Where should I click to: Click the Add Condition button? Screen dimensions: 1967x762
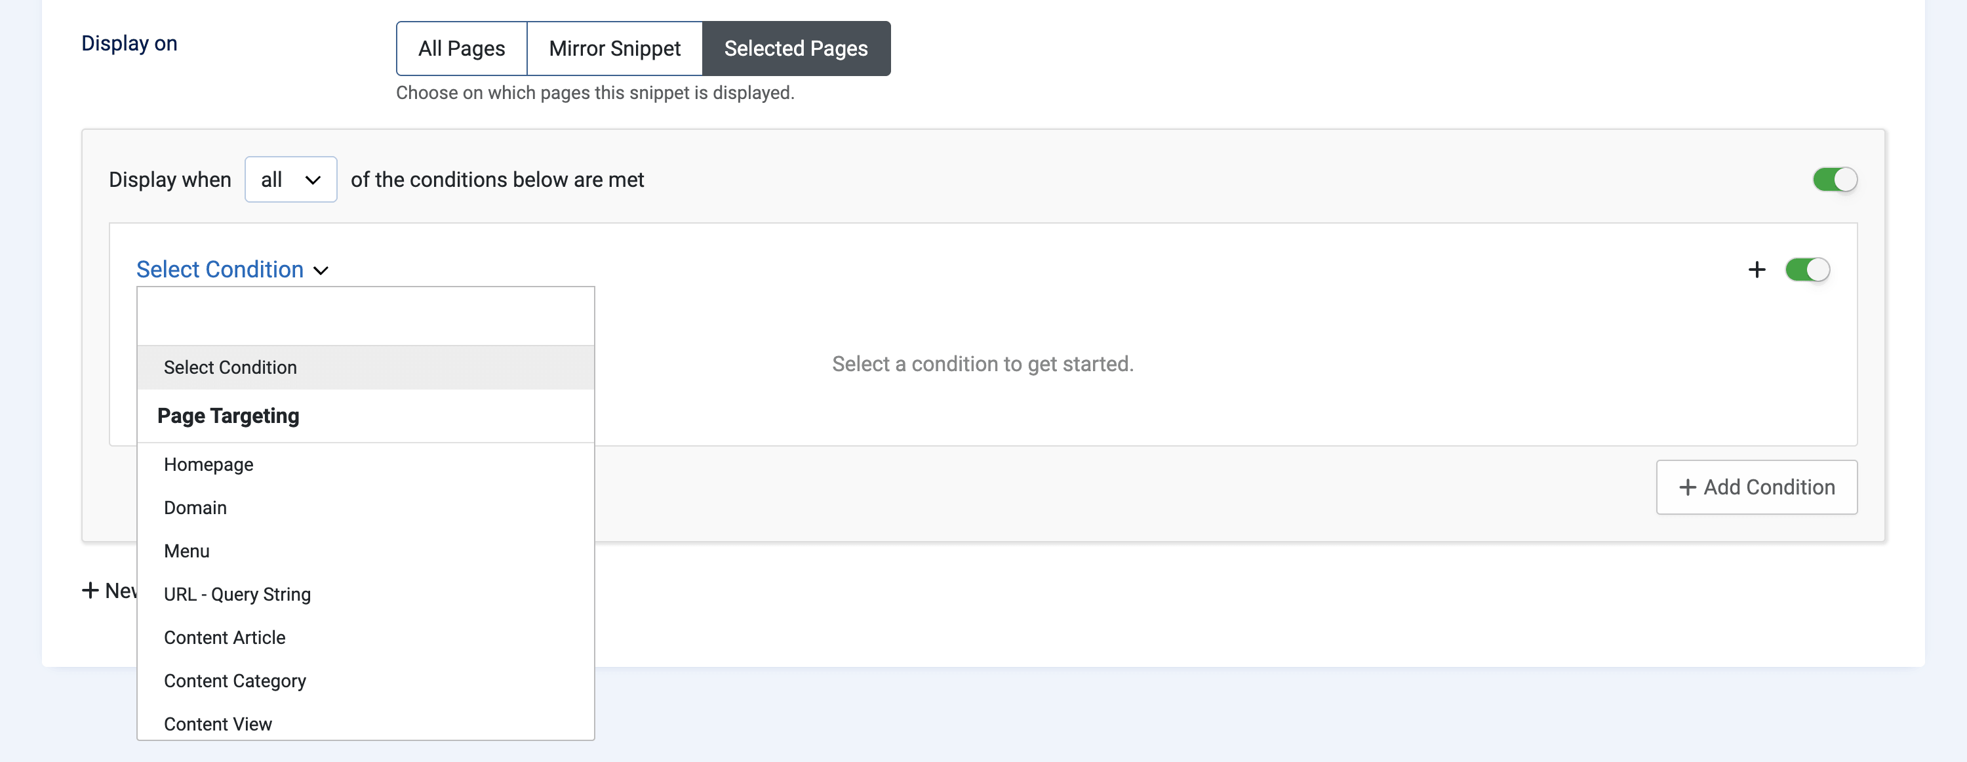[1757, 487]
